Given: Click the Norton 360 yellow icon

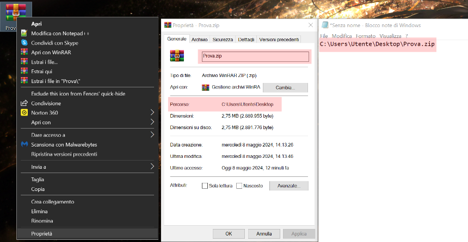Looking at the screenshot, I should pyautogui.click(x=24, y=112).
